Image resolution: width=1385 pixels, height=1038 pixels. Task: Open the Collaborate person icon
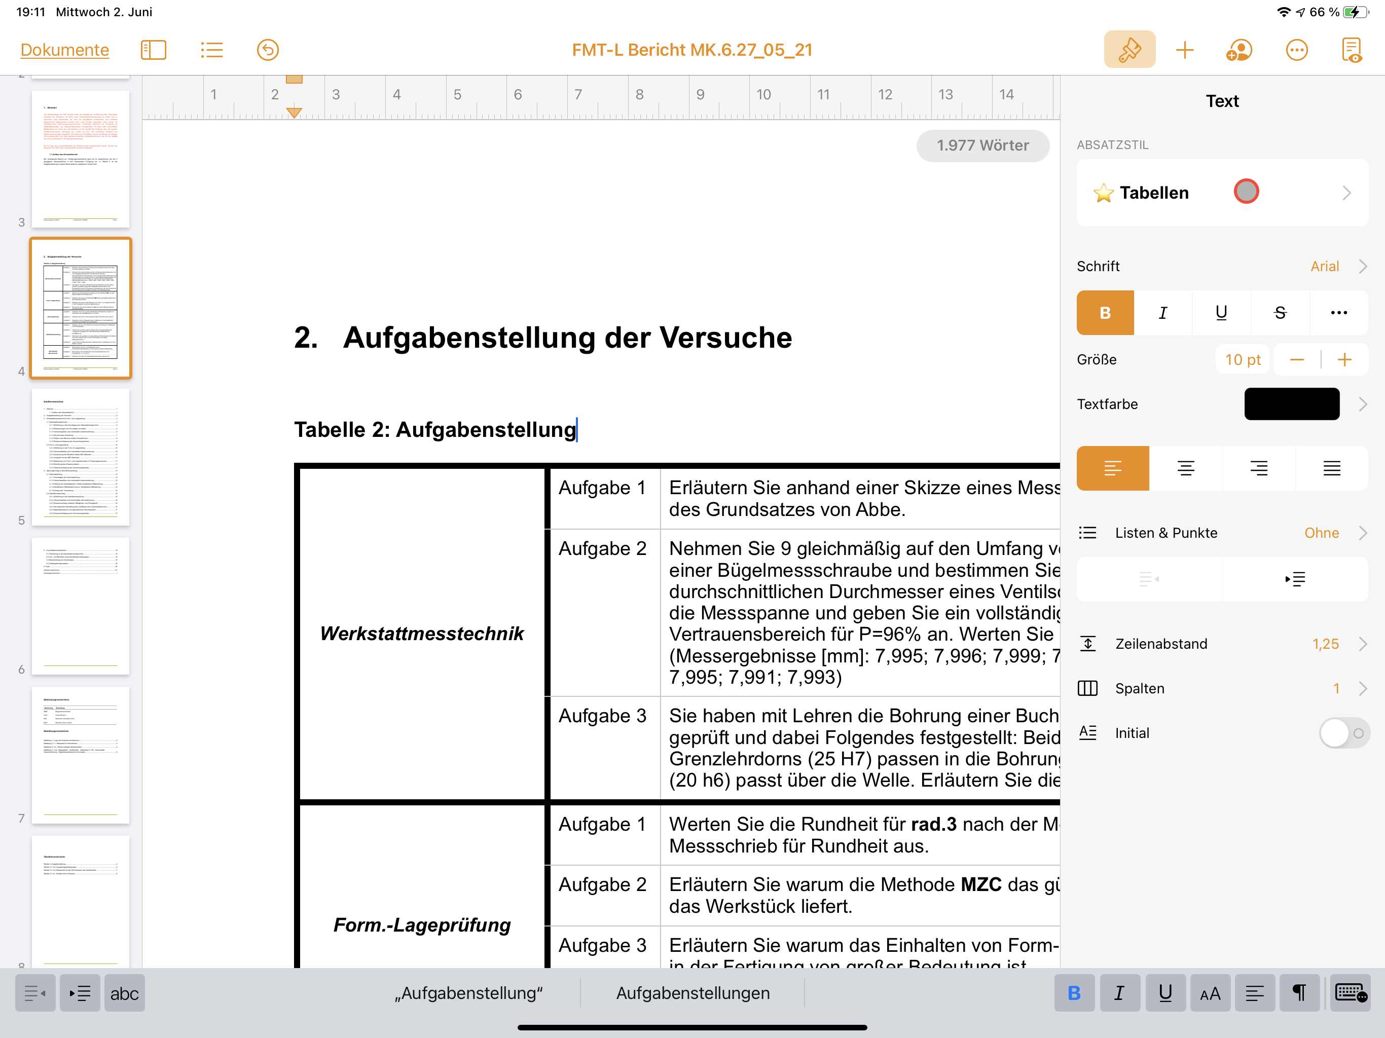[1238, 50]
